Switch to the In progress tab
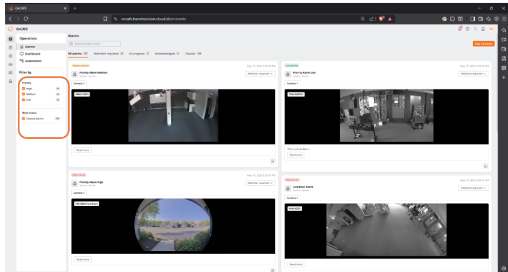Image resolution: width=508 pixels, height=272 pixels. click(x=139, y=54)
